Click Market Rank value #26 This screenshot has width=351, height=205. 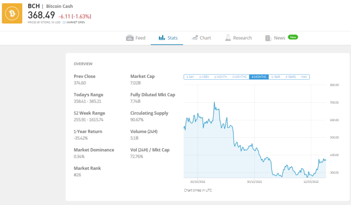click(77, 175)
